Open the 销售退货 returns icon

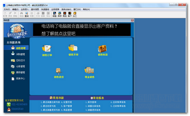(59, 71)
